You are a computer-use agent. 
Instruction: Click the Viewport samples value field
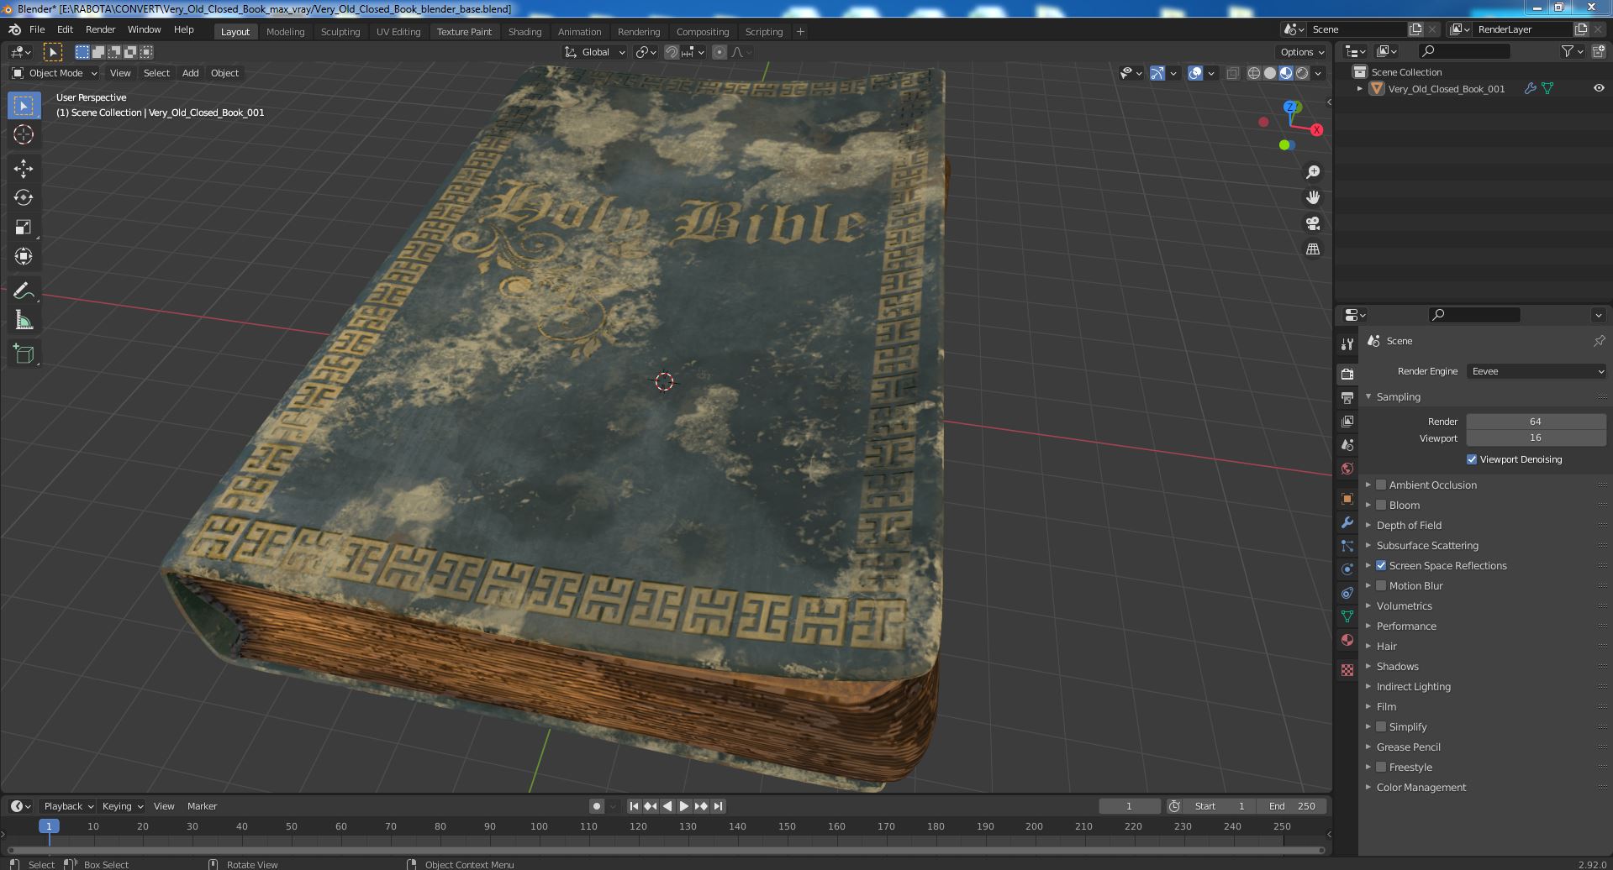point(1537,438)
